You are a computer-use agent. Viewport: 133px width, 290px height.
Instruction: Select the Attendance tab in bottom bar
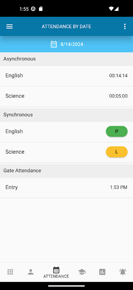pyautogui.click(x=56, y=272)
